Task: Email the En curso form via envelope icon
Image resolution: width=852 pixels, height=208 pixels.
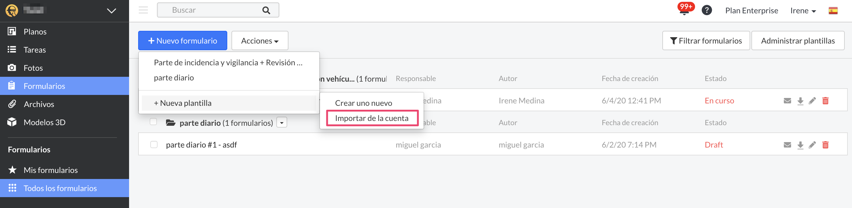Action: (x=787, y=101)
